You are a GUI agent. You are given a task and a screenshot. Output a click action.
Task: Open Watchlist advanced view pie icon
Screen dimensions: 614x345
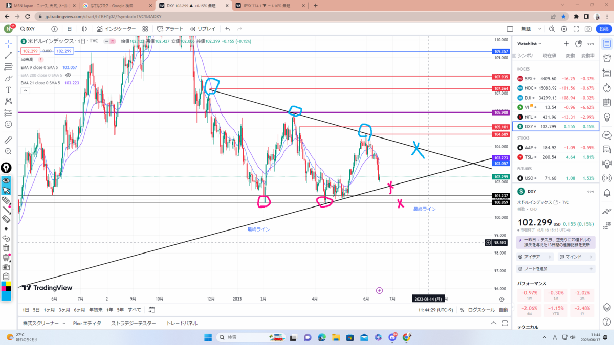pos(579,44)
